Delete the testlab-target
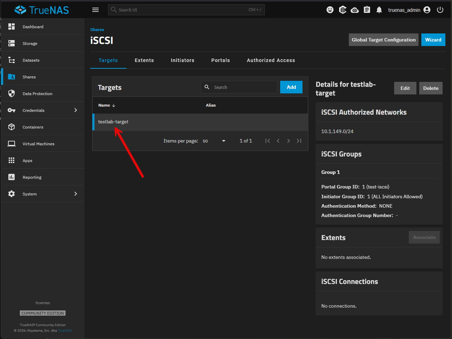This screenshot has height=339, width=452. tap(431, 88)
